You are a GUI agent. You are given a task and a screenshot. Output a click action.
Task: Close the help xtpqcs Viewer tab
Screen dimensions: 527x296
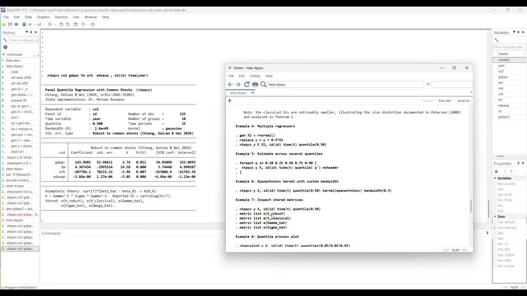(252, 93)
